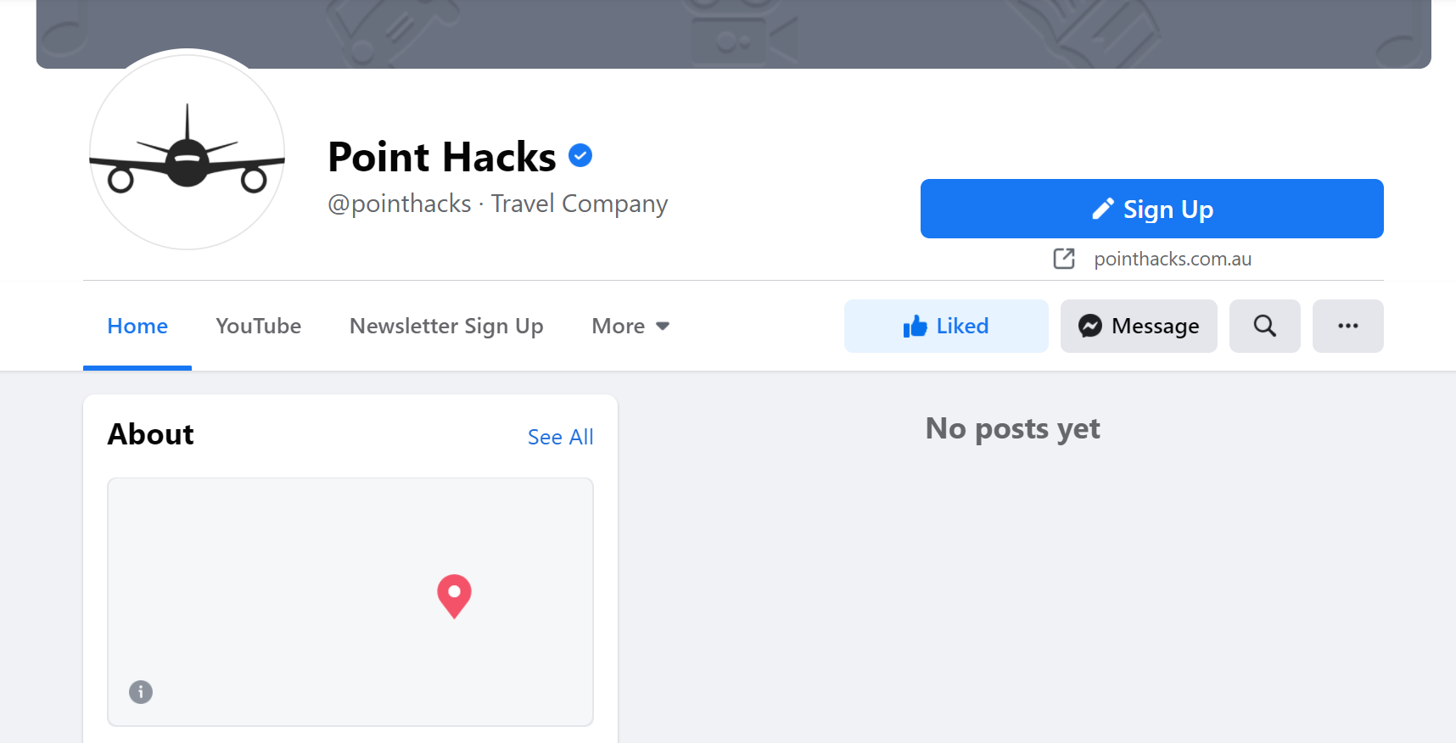The height and width of the screenshot is (743, 1456).
Task: Expand the More navigation menu
Action: tap(619, 326)
